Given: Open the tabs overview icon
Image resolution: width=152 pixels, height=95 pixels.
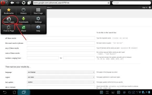Looking at the screenshot, I should coord(29,3).
